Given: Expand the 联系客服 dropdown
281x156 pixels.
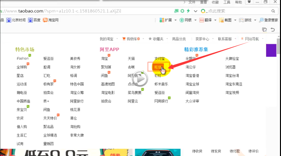Looking at the screenshot, I should (x=235, y=39).
